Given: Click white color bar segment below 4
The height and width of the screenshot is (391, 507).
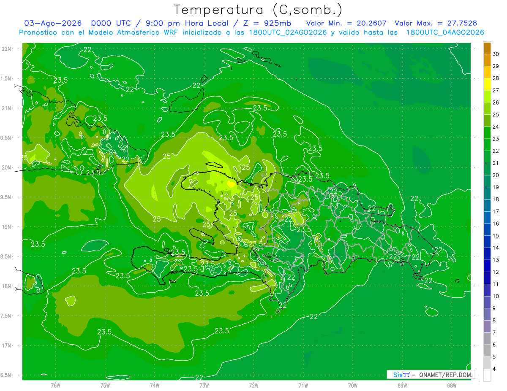Looking at the screenshot, I should coord(487,375).
